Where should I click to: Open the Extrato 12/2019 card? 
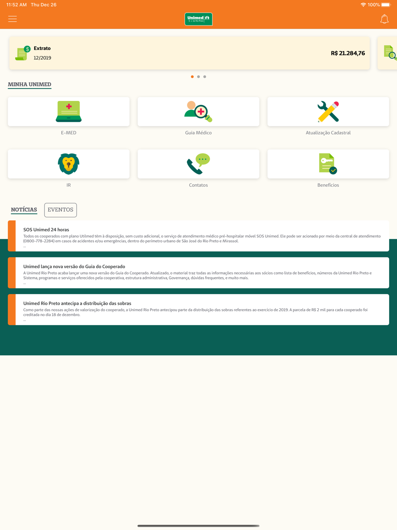[190, 53]
